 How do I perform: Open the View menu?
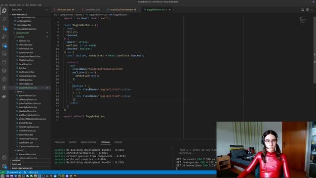click(19, 5)
